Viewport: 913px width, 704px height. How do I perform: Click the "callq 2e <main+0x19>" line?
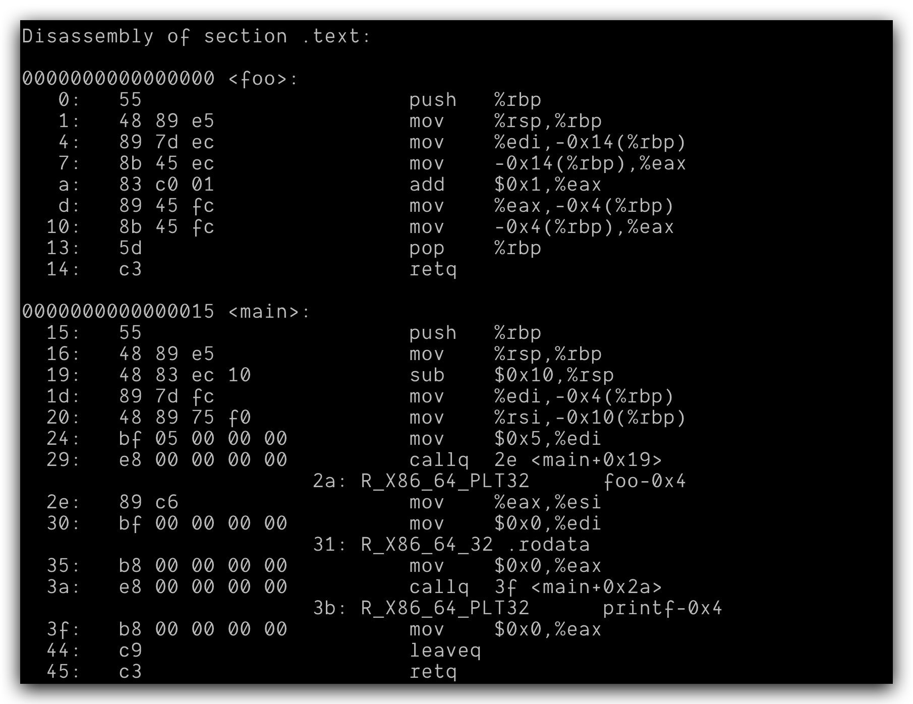pos(535,460)
